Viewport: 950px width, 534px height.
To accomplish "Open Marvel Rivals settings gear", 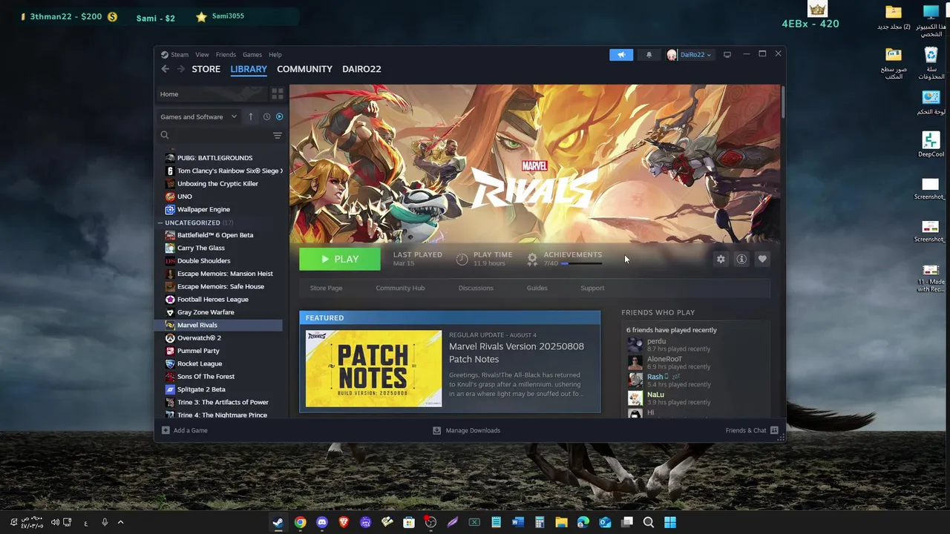I will (721, 259).
